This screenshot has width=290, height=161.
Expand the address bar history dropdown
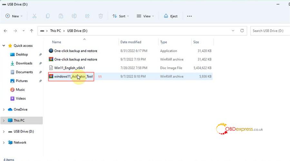pos(233,31)
